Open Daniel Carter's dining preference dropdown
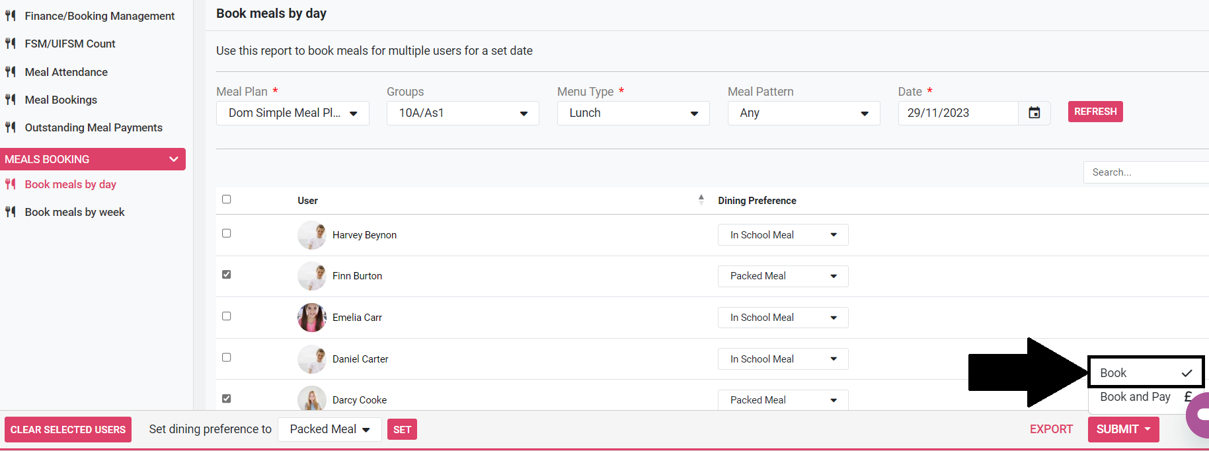The width and height of the screenshot is (1209, 451). (783, 359)
